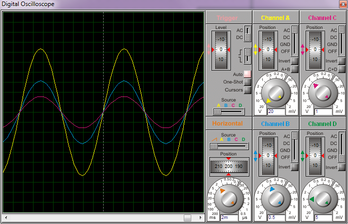Screen dimensions: 348x224
Task: Click Channel A yellow coarse pointer arrow
Action: [x=268, y=101]
